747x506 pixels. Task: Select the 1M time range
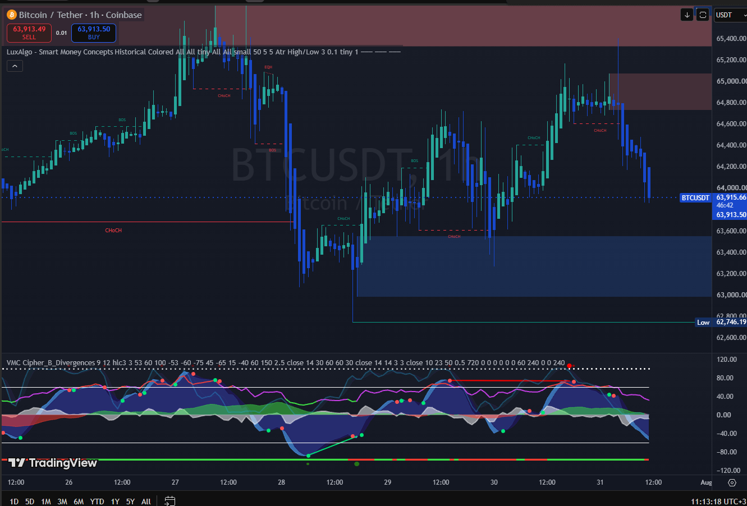coord(46,502)
